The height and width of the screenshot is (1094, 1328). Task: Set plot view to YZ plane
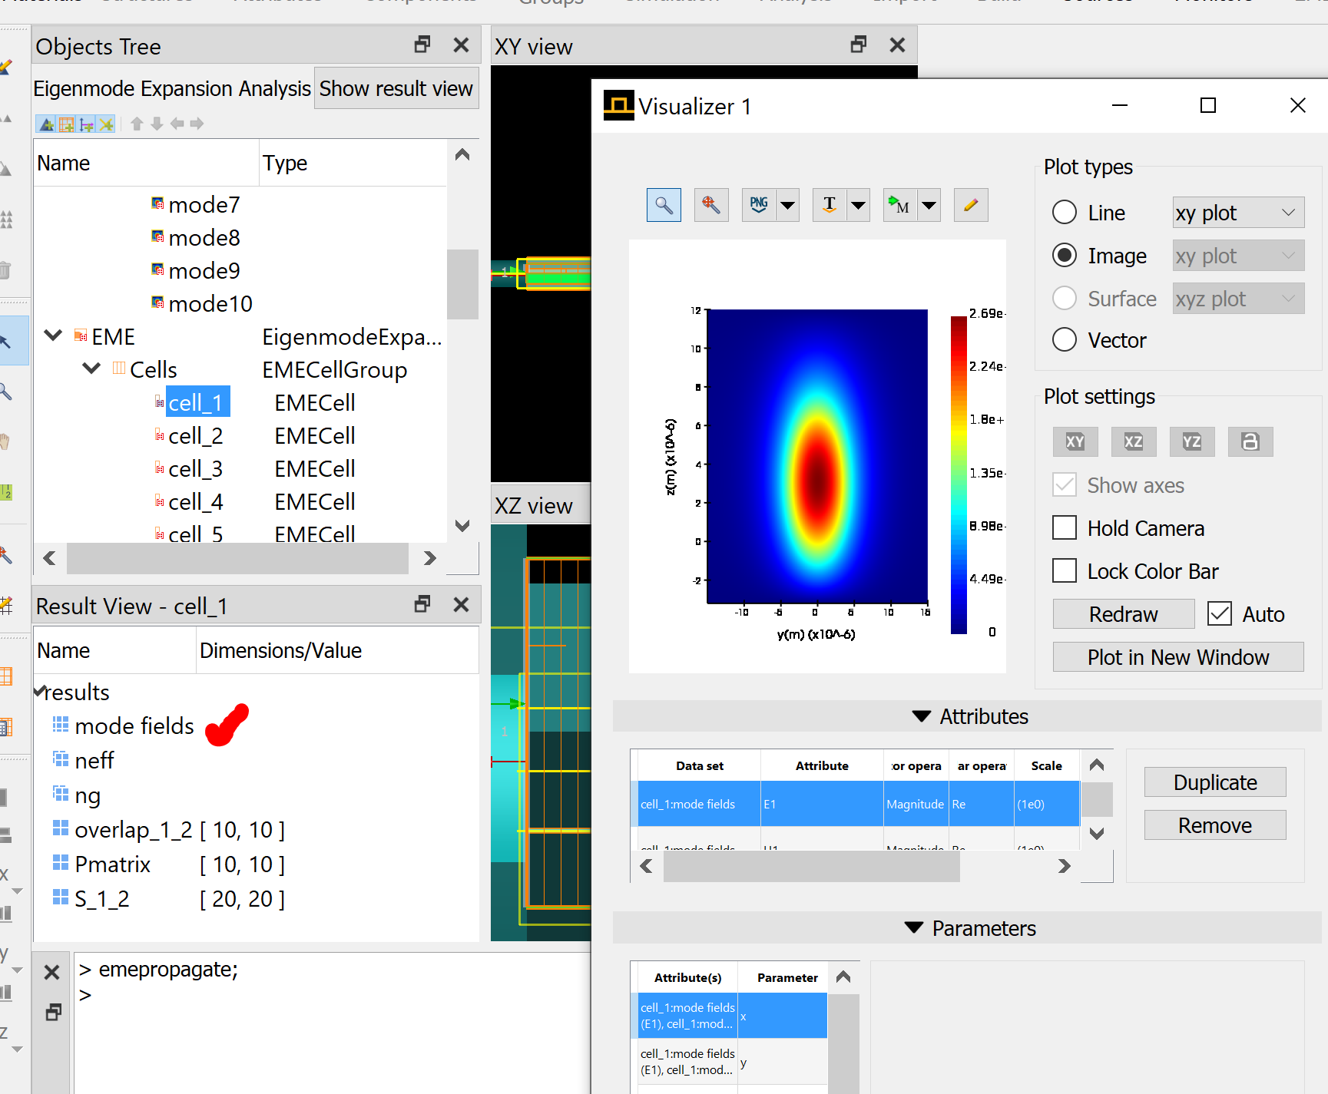[x=1191, y=441]
